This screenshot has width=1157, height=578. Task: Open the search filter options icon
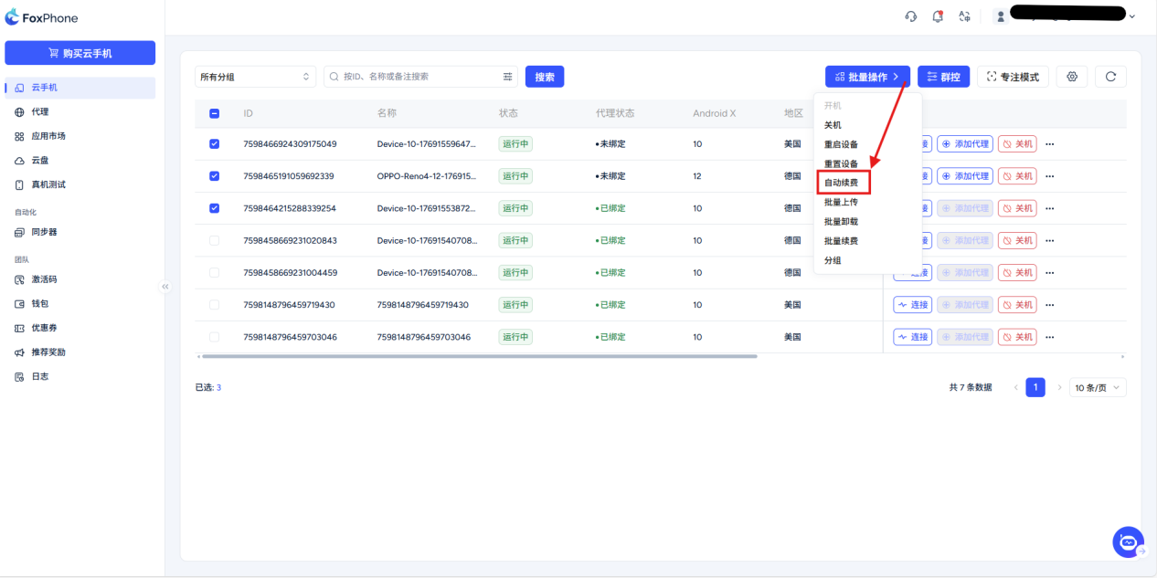tap(508, 77)
